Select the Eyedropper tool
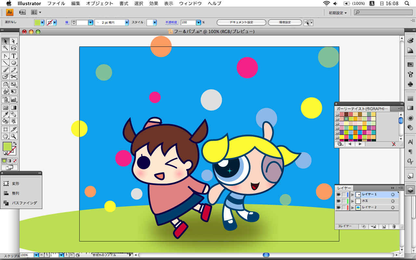This screenshot has height=260, width=416. (6, 114)
